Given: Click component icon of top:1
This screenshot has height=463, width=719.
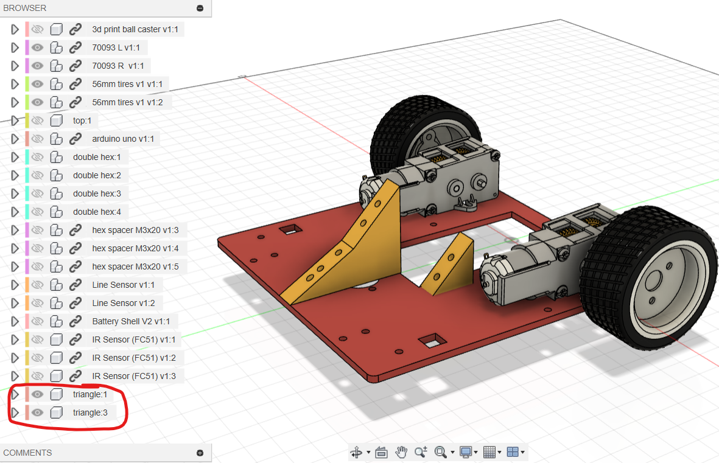Looking at the screenshot, I should [57, 120].
